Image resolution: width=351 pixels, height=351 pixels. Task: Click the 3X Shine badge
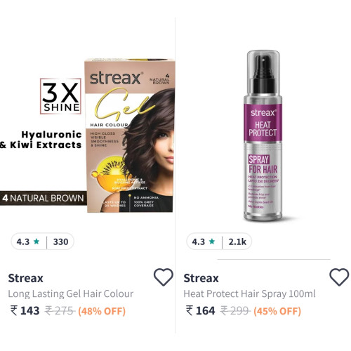pos(60,96)
